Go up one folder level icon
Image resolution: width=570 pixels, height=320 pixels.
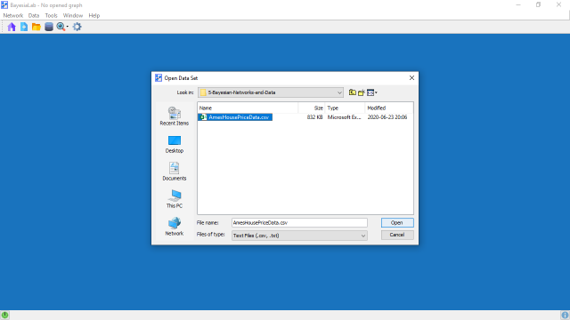pos(353,92)
